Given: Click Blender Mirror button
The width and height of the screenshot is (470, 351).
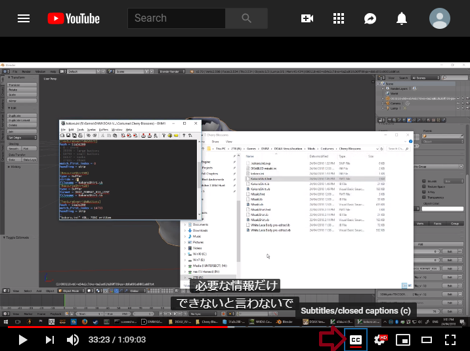Looking at the screenshot, I should click(x=22, y=101).
